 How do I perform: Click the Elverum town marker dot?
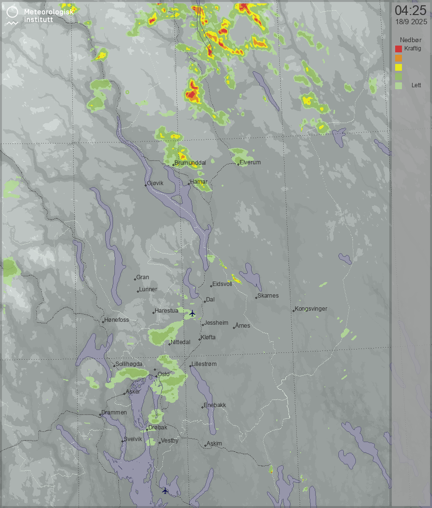point(238,165)
